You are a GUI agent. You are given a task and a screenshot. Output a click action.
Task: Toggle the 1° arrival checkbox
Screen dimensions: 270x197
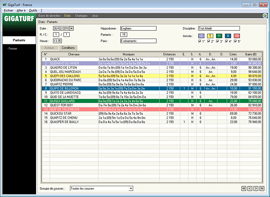(x=200, y=41)
